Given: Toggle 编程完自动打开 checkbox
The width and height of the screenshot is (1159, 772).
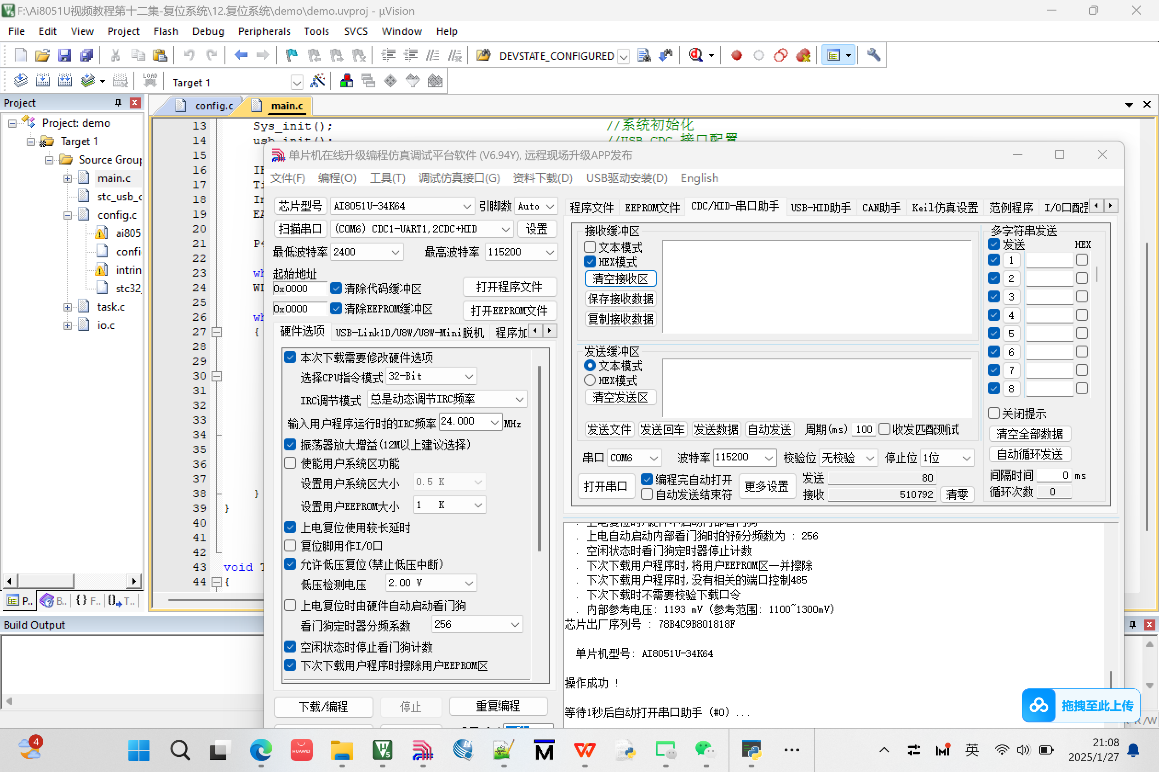Looking at the screenshot, I should tap(647, 479).
